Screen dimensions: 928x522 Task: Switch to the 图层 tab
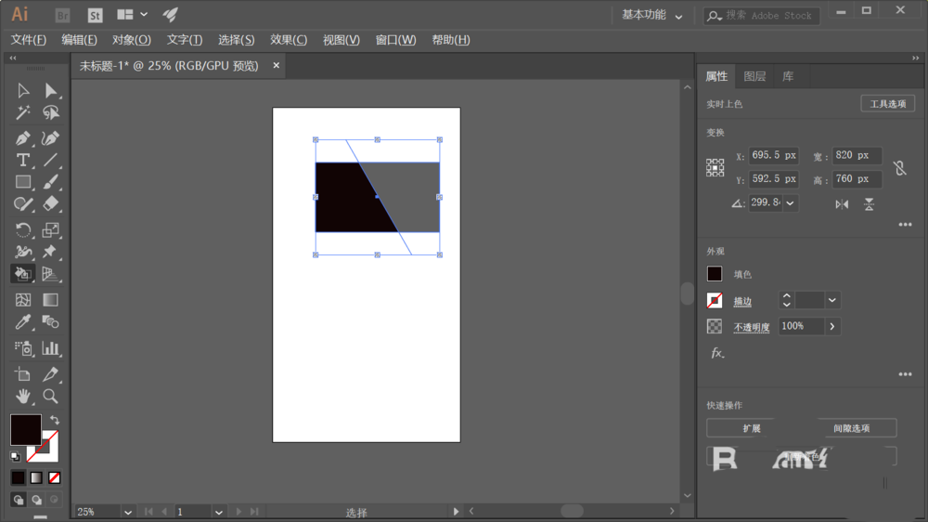(754, 76)
